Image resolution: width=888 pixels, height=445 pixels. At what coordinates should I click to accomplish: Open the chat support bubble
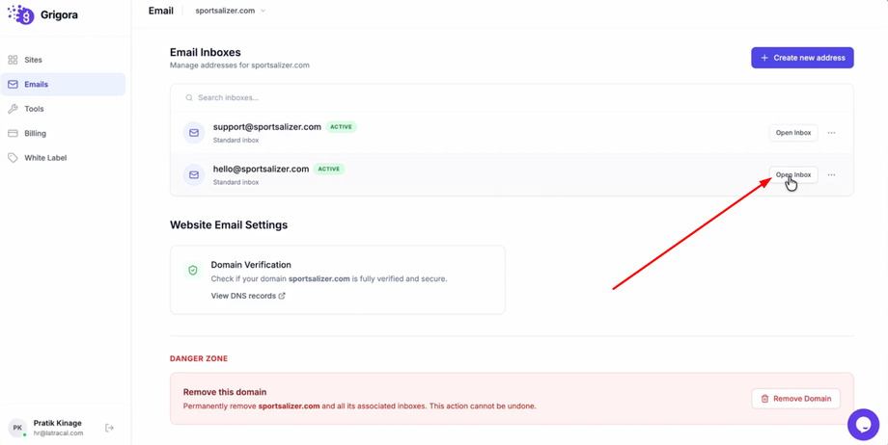(x=863, y=424)
